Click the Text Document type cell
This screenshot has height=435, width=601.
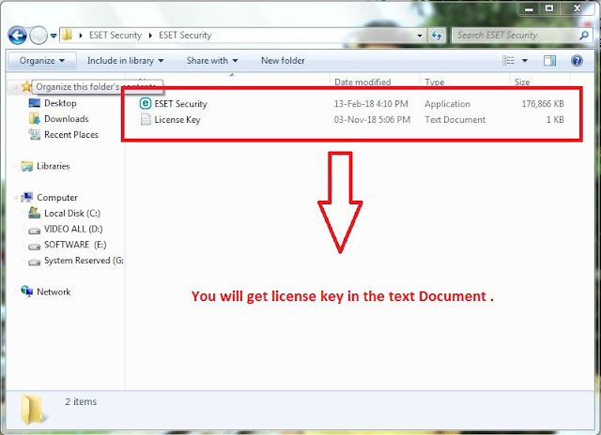point(455,120)
